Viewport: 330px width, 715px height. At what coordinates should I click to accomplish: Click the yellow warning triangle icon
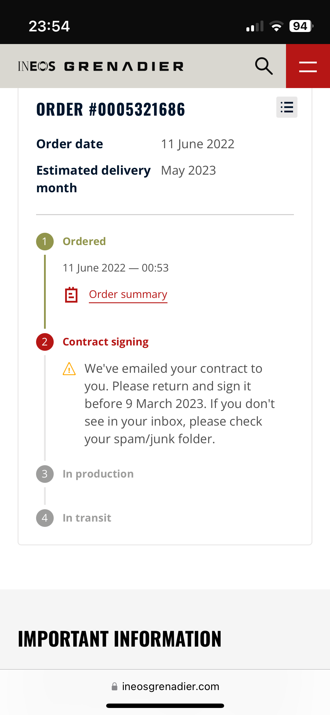(x=69, y=369)
